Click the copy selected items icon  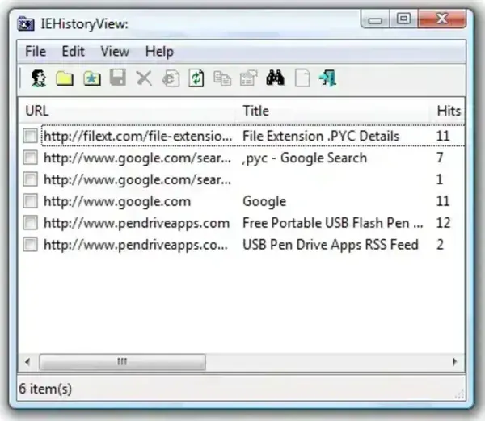[222, 78]
